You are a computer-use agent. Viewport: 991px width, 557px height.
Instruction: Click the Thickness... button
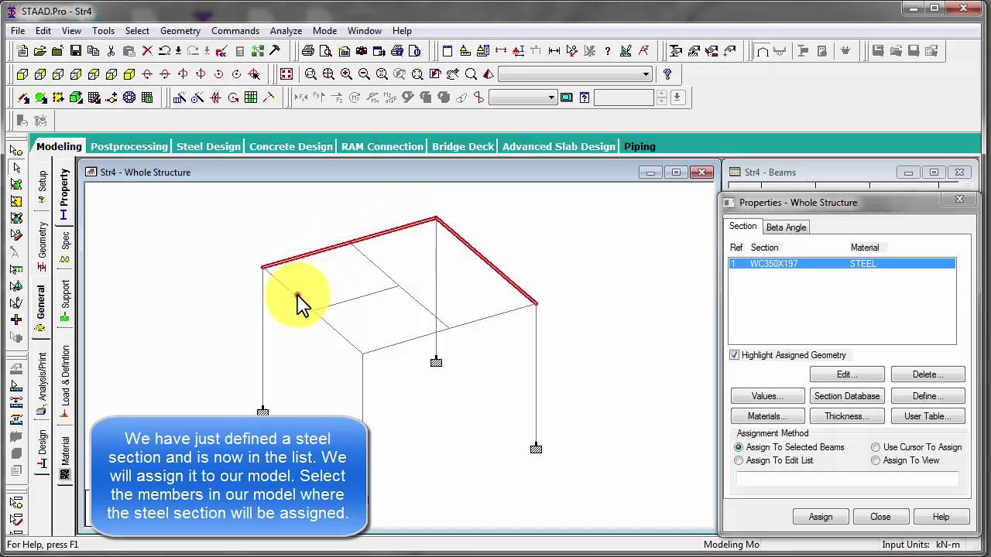click(x=847, y=416)
